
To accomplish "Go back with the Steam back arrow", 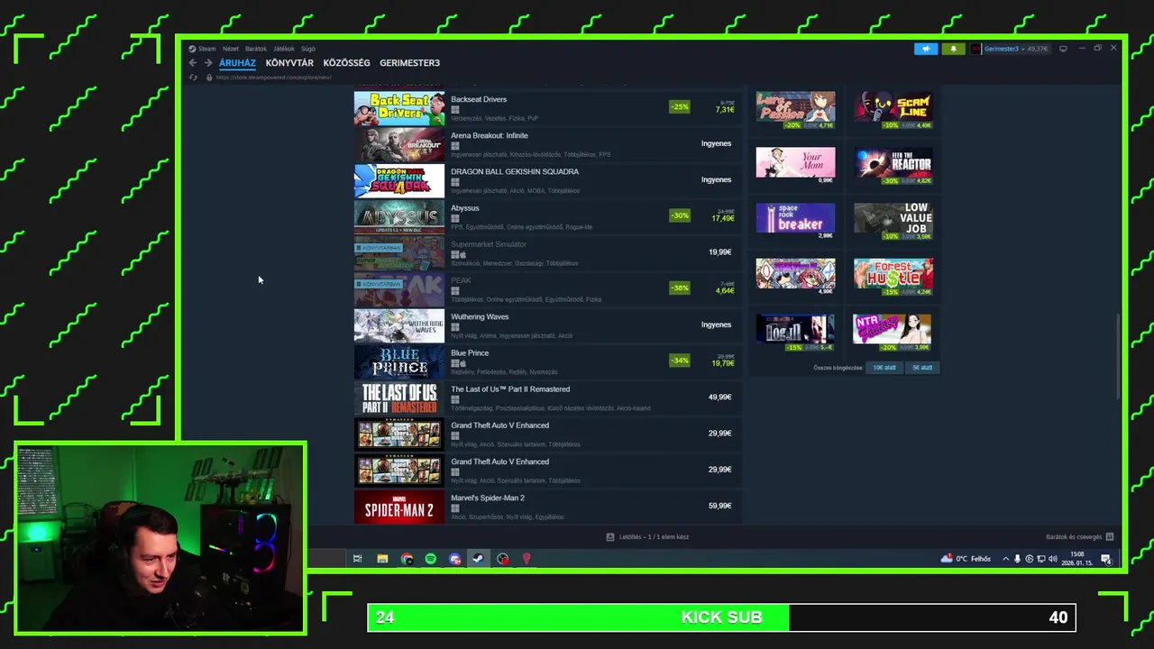I will point(193,63).
